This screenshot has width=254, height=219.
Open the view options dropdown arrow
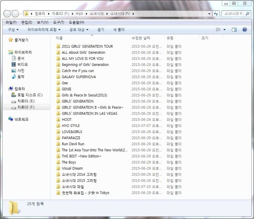tap(224, 30)
